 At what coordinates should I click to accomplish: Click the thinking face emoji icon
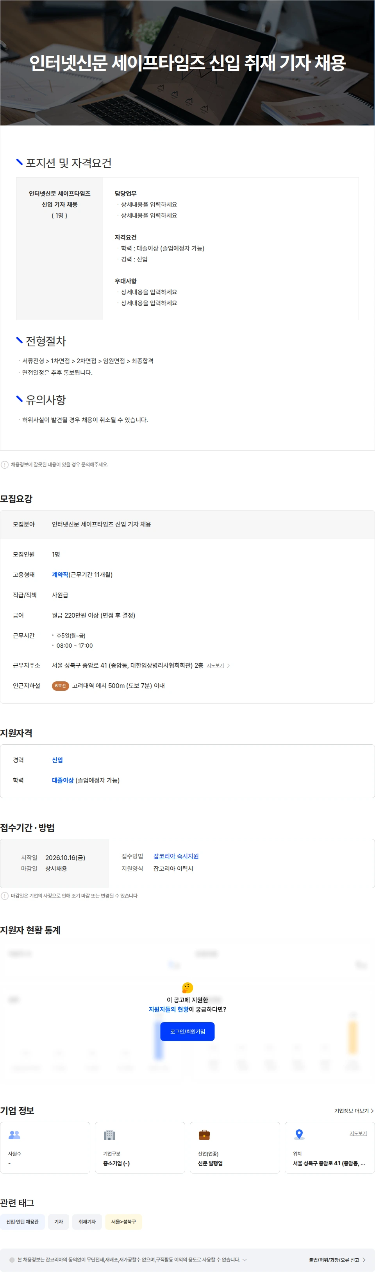pos(187,987)
